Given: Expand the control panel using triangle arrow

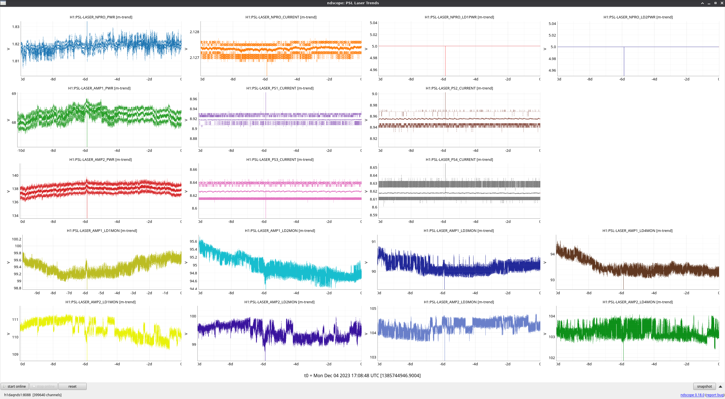Looking at the screenshot, I should [720, 387].
